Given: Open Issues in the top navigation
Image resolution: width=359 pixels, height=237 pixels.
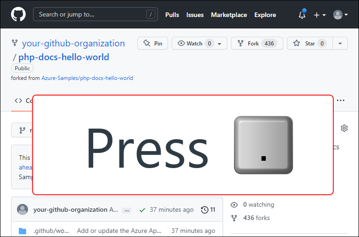Looking at the screenshot, I should coord(195,15).
